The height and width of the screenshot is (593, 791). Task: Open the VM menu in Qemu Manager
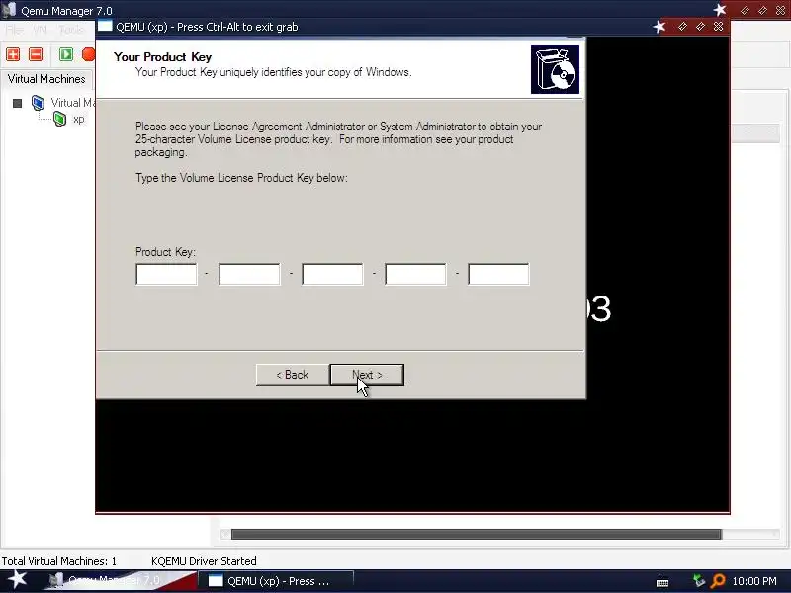[40, 30]
